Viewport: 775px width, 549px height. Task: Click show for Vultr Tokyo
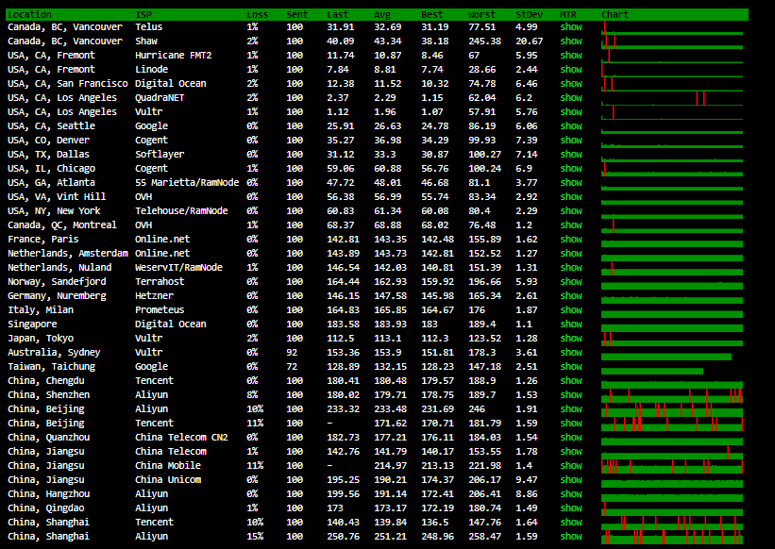(571, 339)
